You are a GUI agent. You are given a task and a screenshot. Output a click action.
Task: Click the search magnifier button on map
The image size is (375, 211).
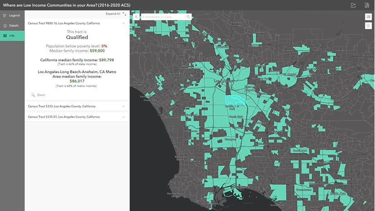(x=188, y=17)
